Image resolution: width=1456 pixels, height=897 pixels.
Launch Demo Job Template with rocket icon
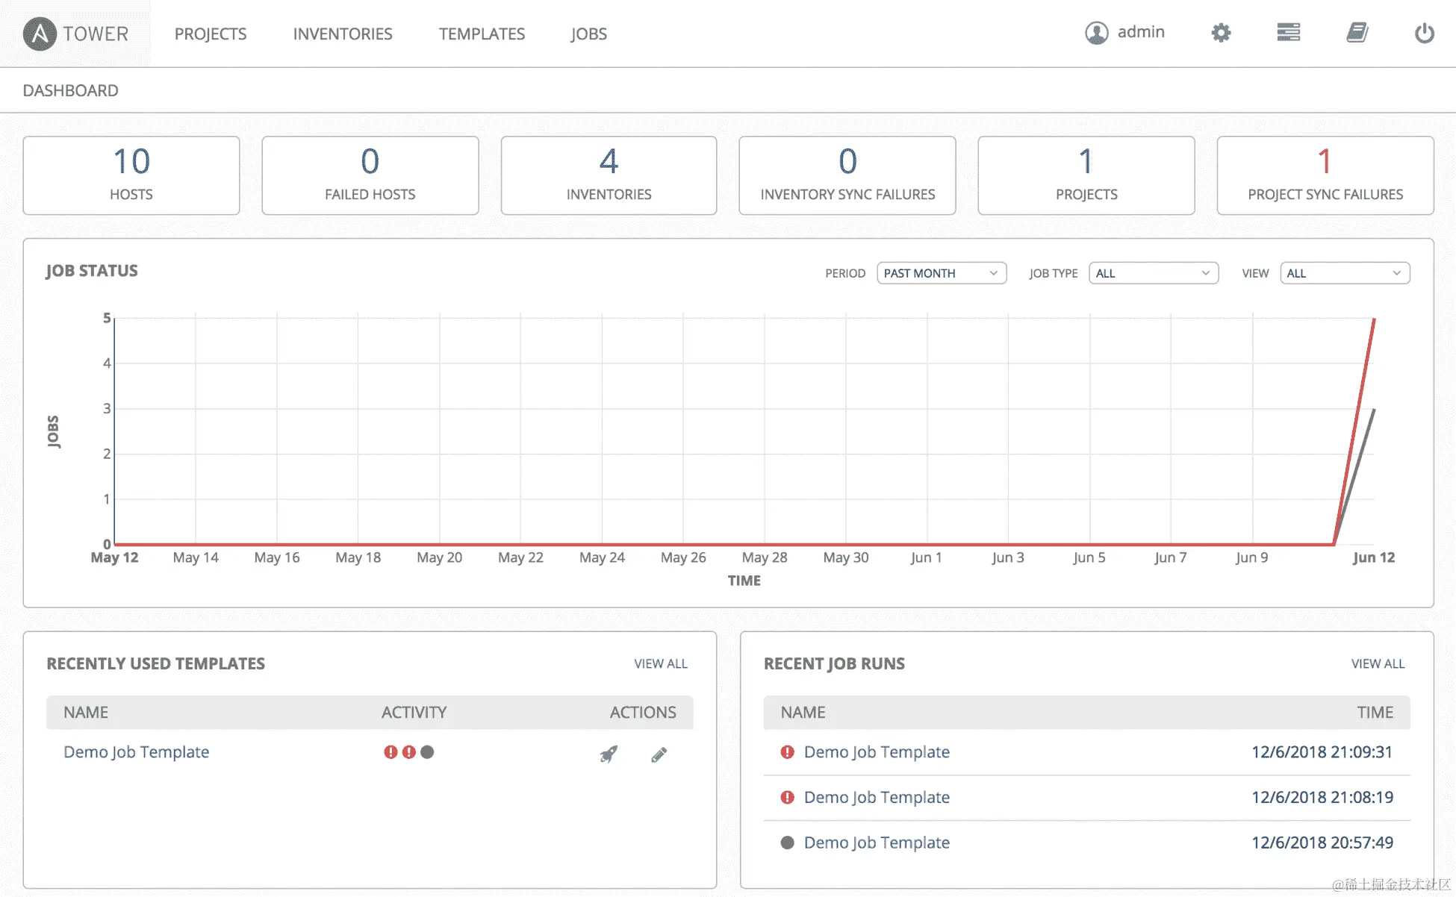tap(609, 754)
